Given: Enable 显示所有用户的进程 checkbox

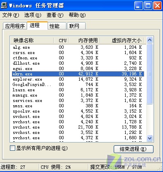Looking at the screenshot, I should (12, 148).
